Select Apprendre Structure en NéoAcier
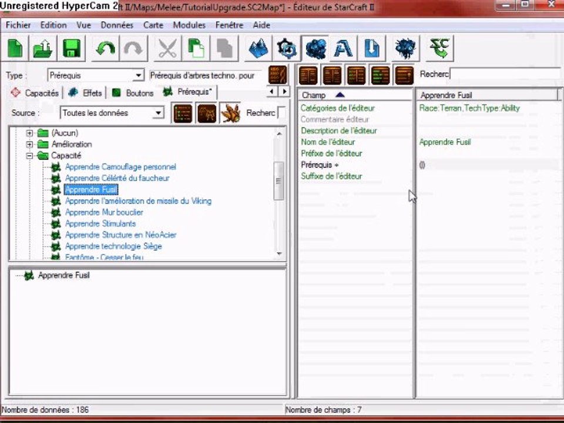The height and width of the screenshot is (423, 564). (120, 235)
